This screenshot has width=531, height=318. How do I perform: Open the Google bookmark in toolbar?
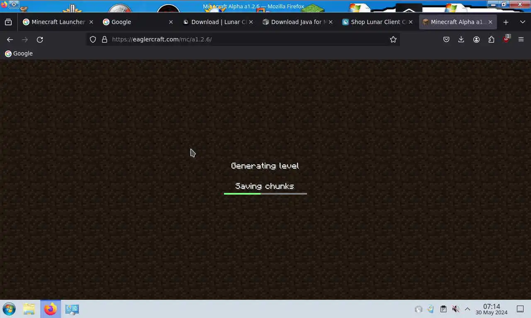click(19, 53)
